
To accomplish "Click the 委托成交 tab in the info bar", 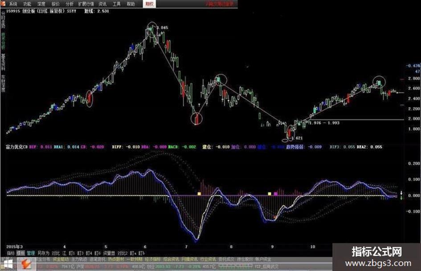I will (226, 259).
